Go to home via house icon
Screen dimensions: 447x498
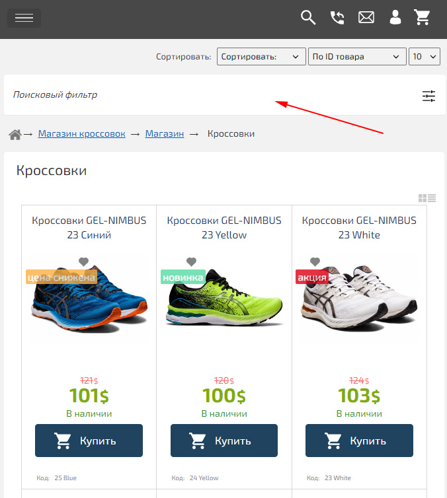pos(15,135)
